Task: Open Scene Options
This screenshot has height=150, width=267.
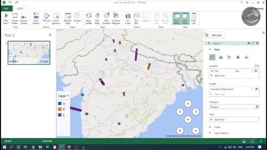Action: [55, 19]
